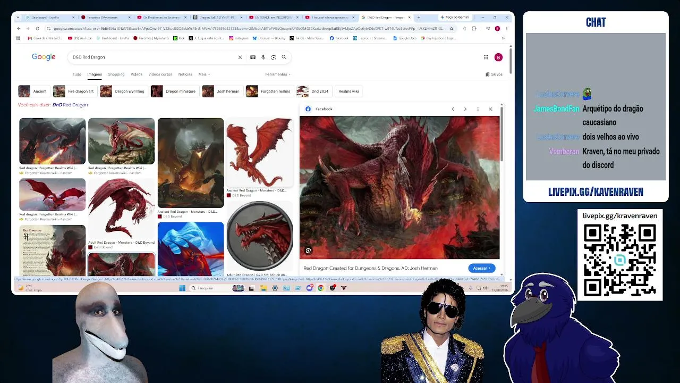The height and width of the screenshot is (383, 680).
Task: Filter images by the Ancient chip
Action: click(33, 91)
